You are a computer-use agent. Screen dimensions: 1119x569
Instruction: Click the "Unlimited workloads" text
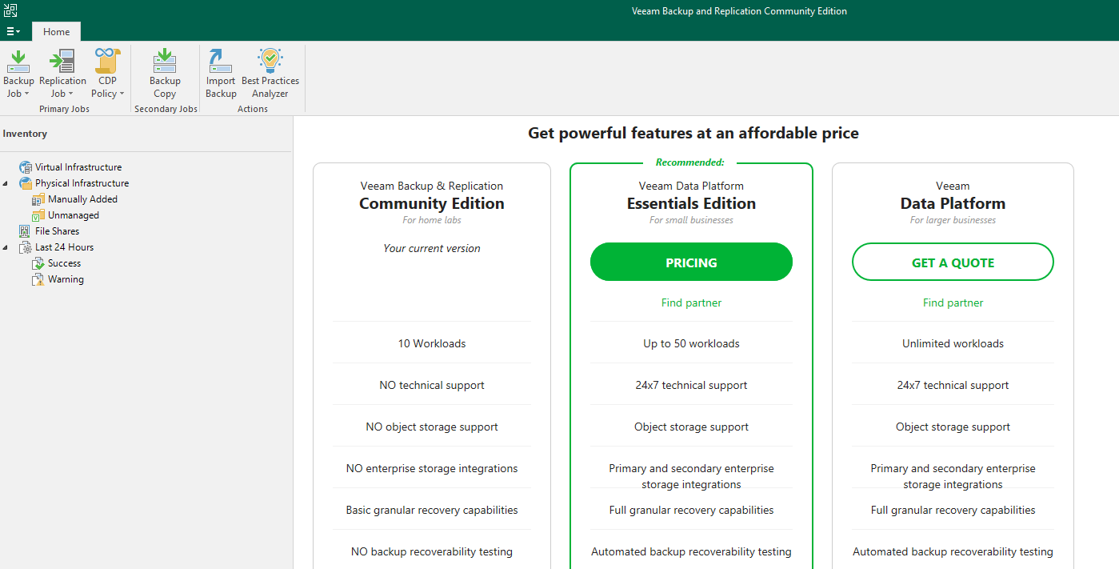pyautogui.click(x=953, y=343)
